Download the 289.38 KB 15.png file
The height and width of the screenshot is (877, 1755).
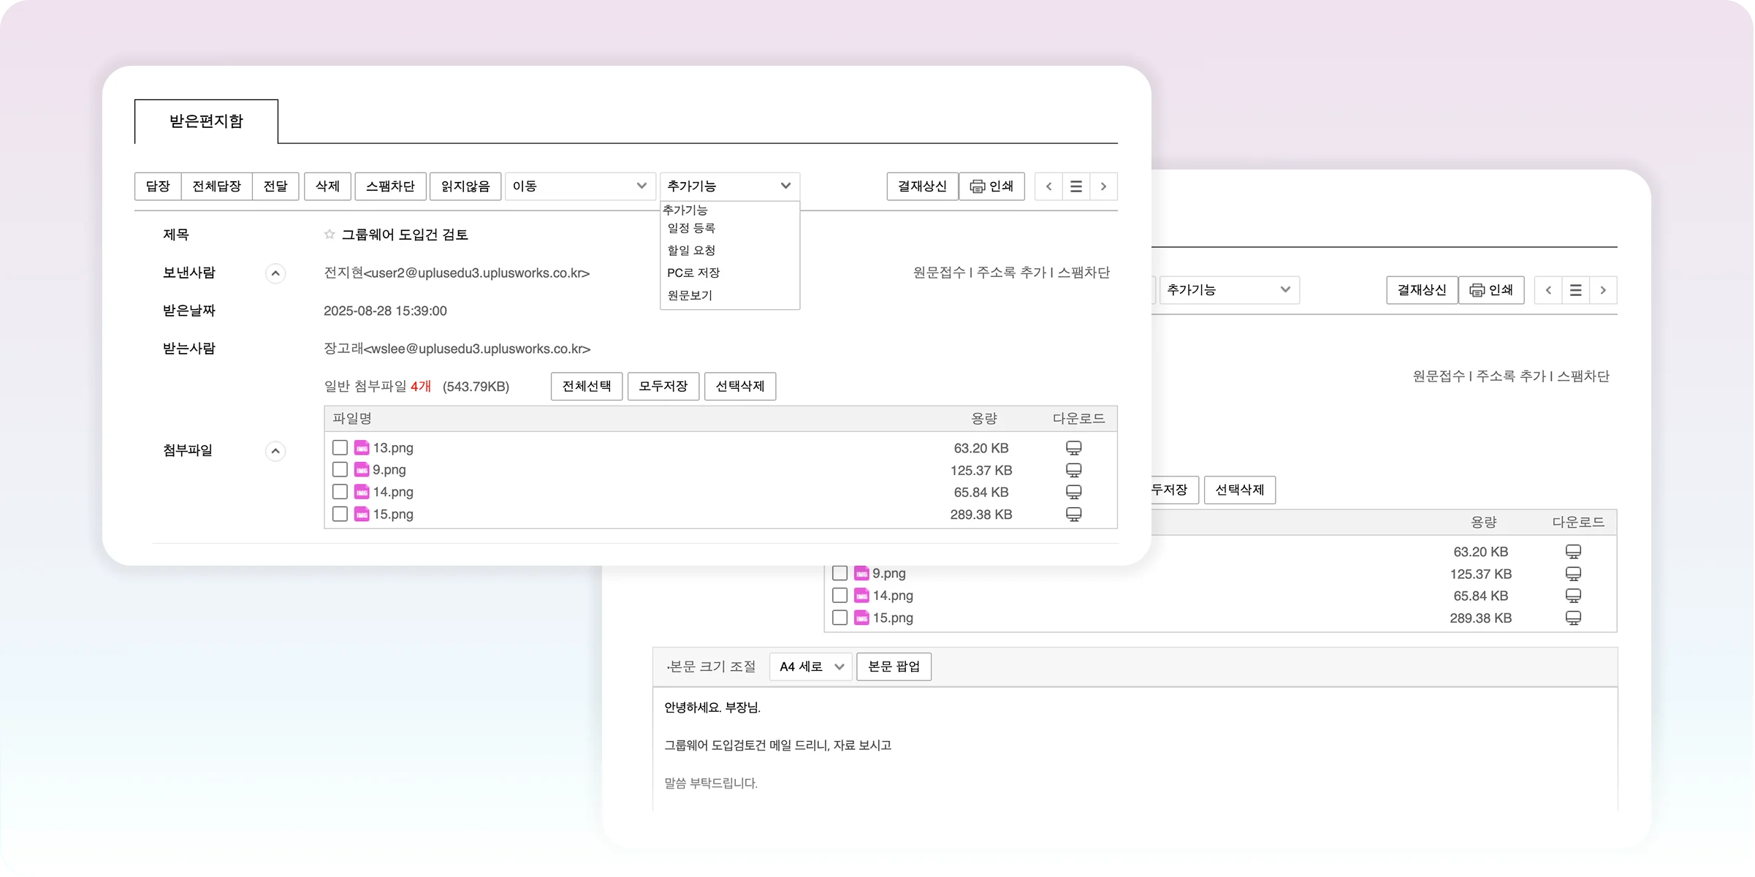click(1073, 515)
